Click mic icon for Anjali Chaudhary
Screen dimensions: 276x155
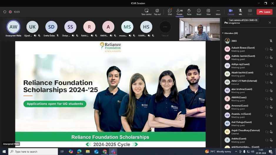click(271, 132)
